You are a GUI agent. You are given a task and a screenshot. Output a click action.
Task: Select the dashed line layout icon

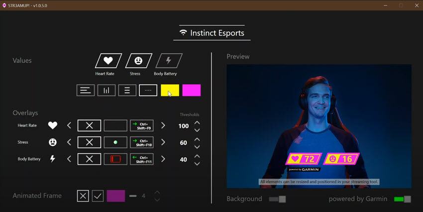point(148,90)
